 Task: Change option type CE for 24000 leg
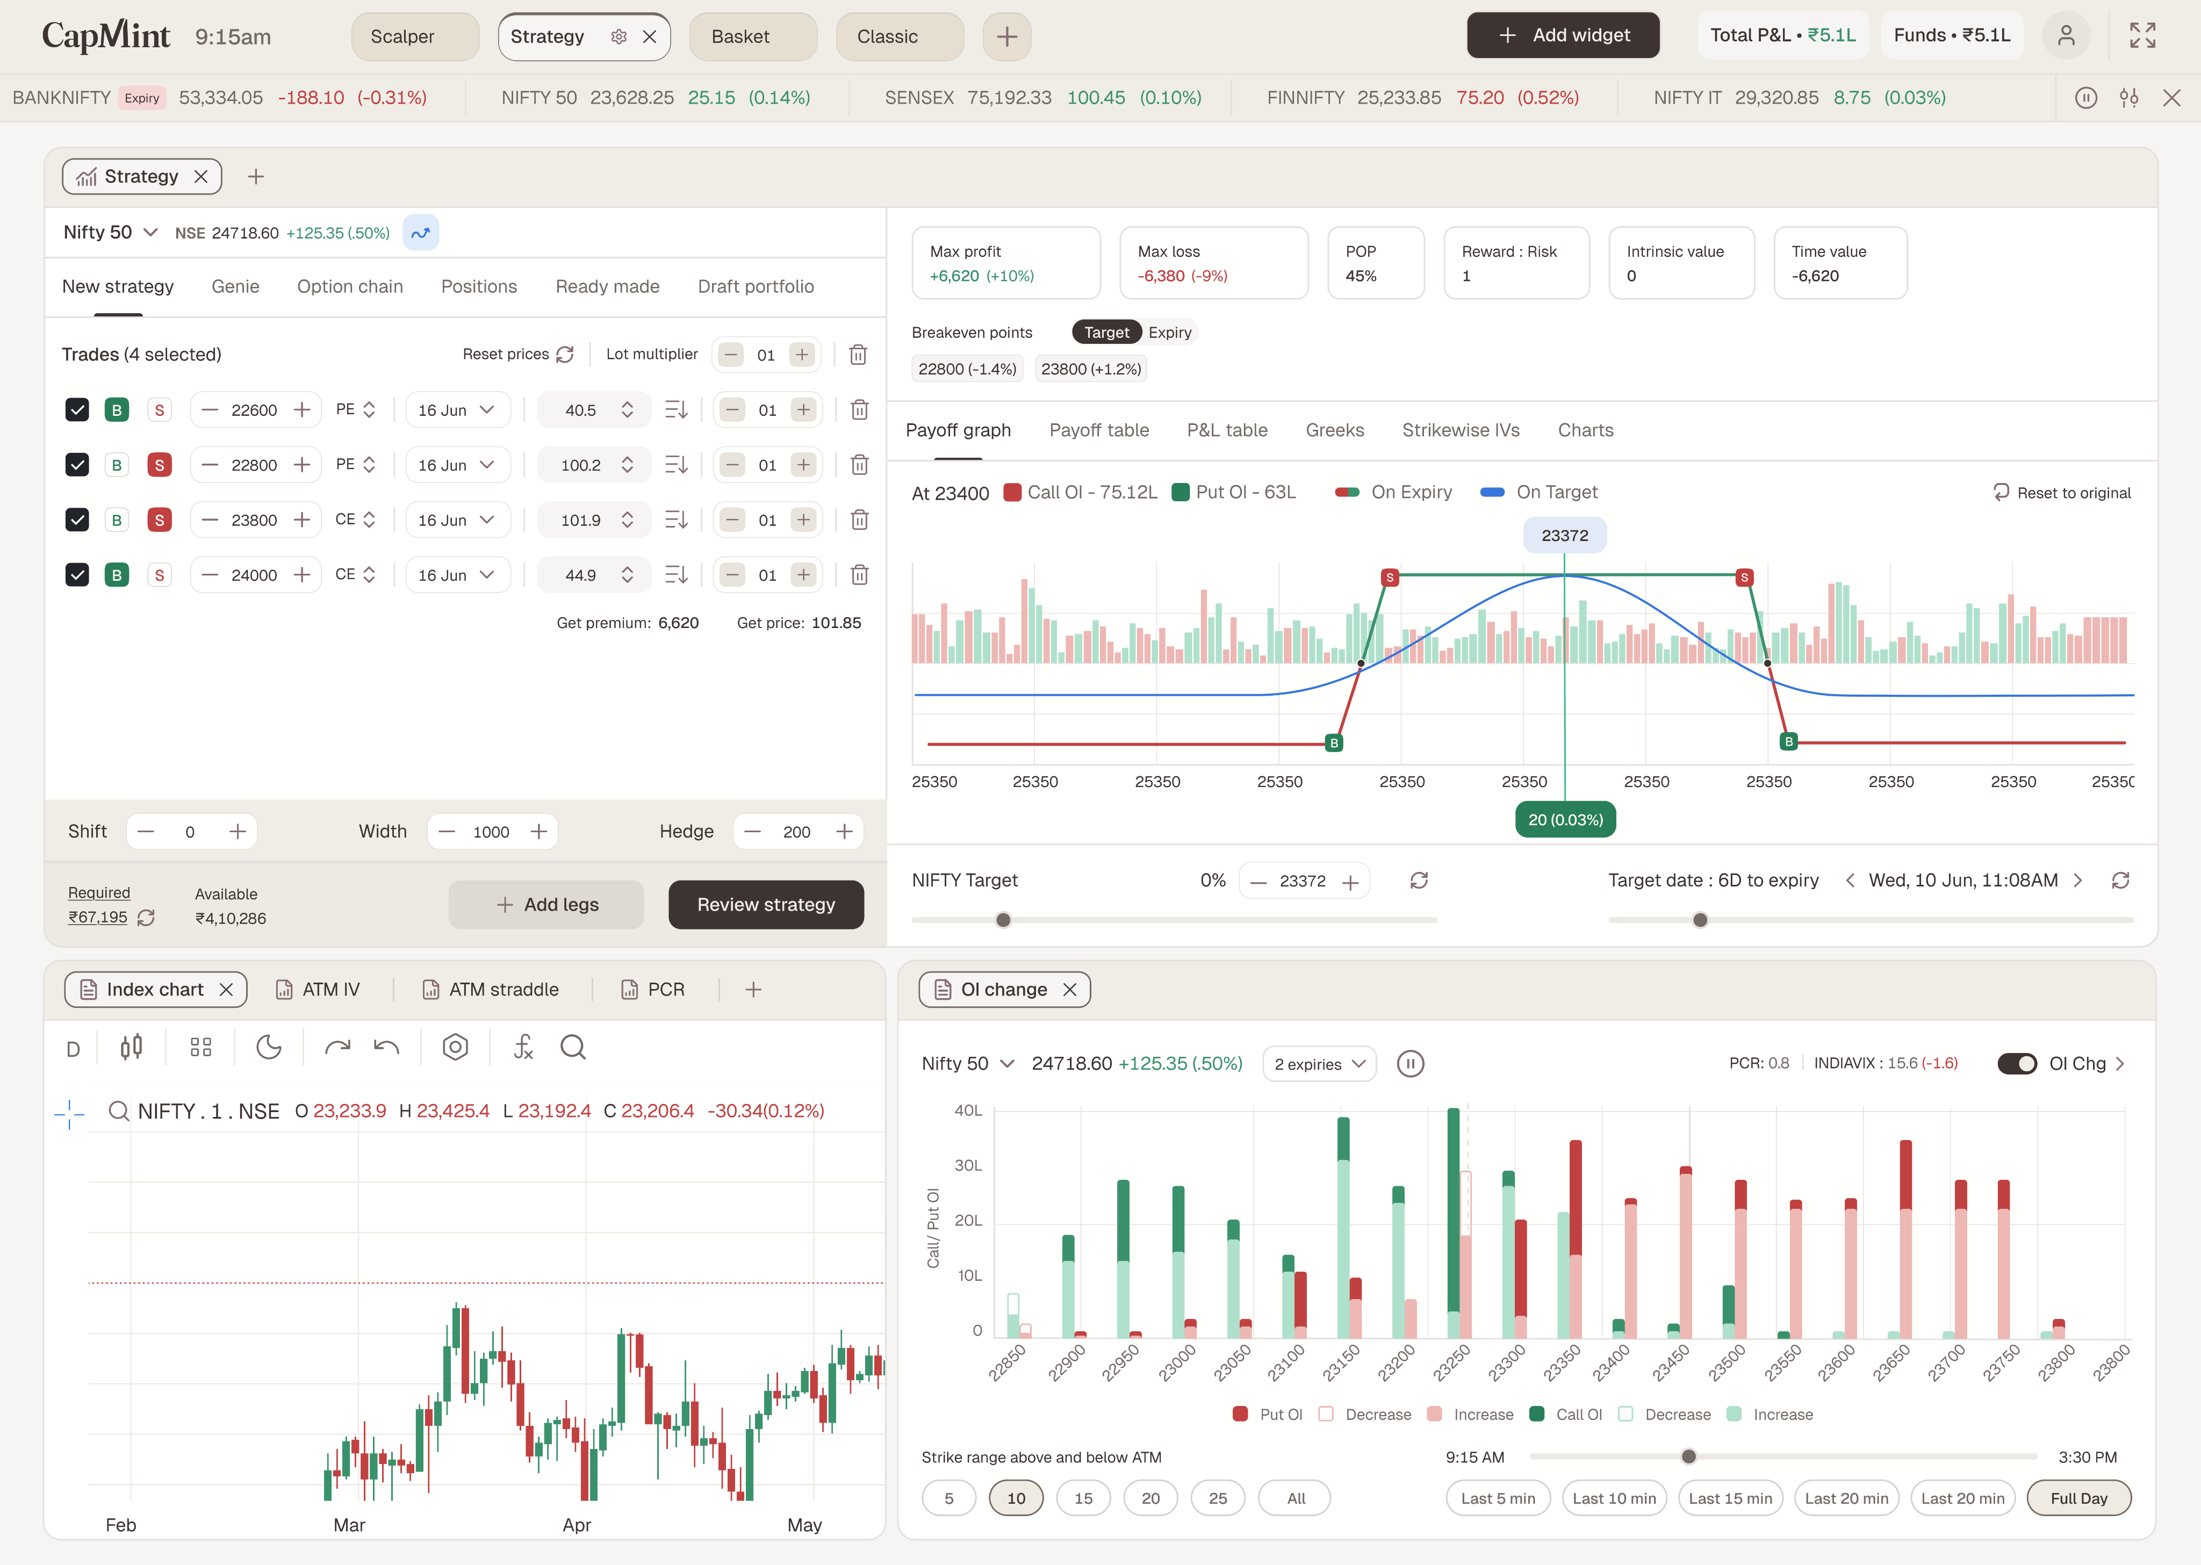[x=356, y=574]
